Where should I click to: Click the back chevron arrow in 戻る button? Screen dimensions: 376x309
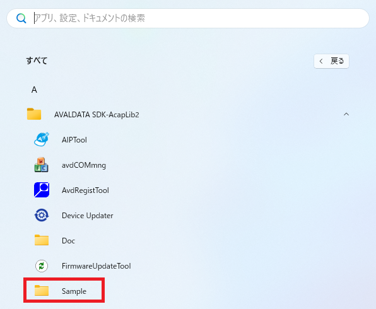point(321,61)
